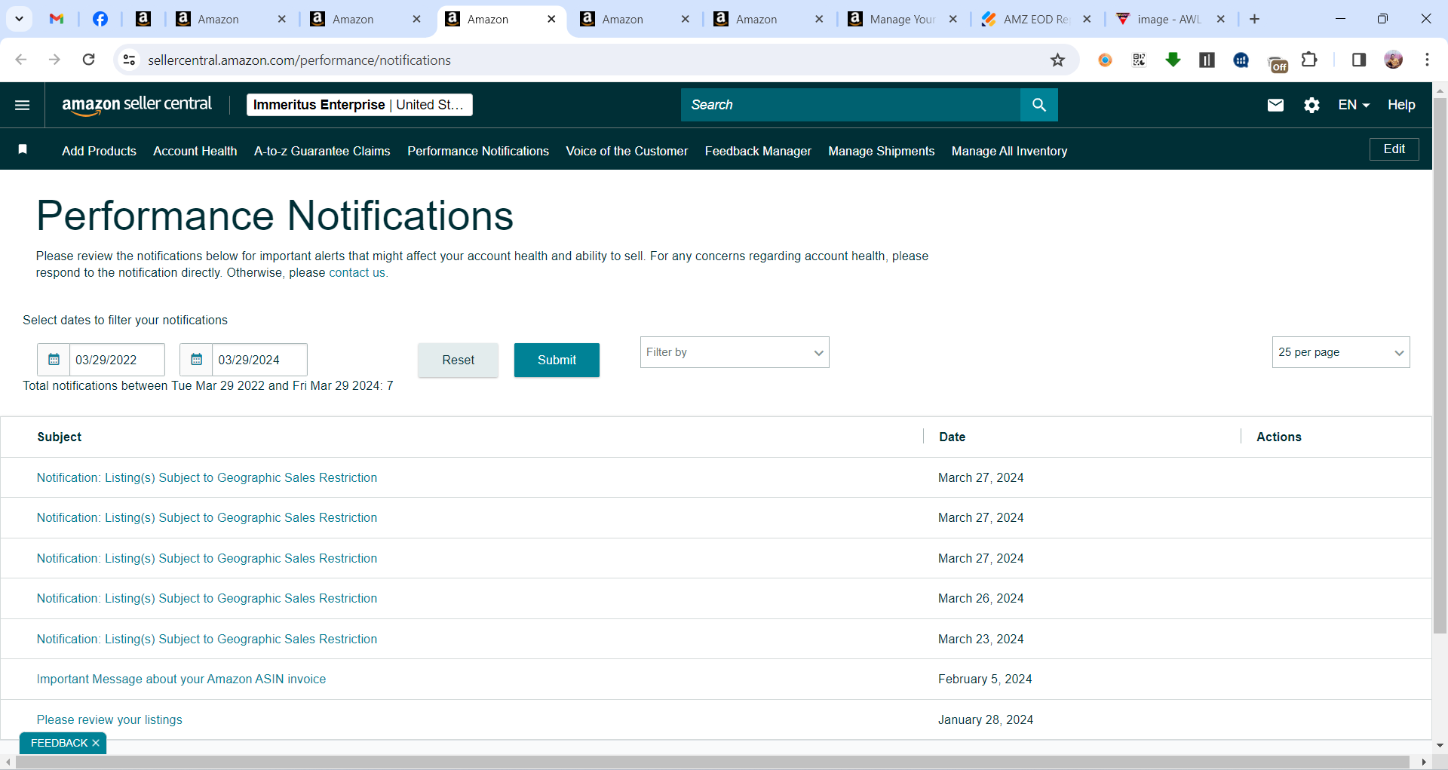Screen dimensions: 1448x770
Task: Open the end date calendar picker icon
Action: [x=196, y=360]
